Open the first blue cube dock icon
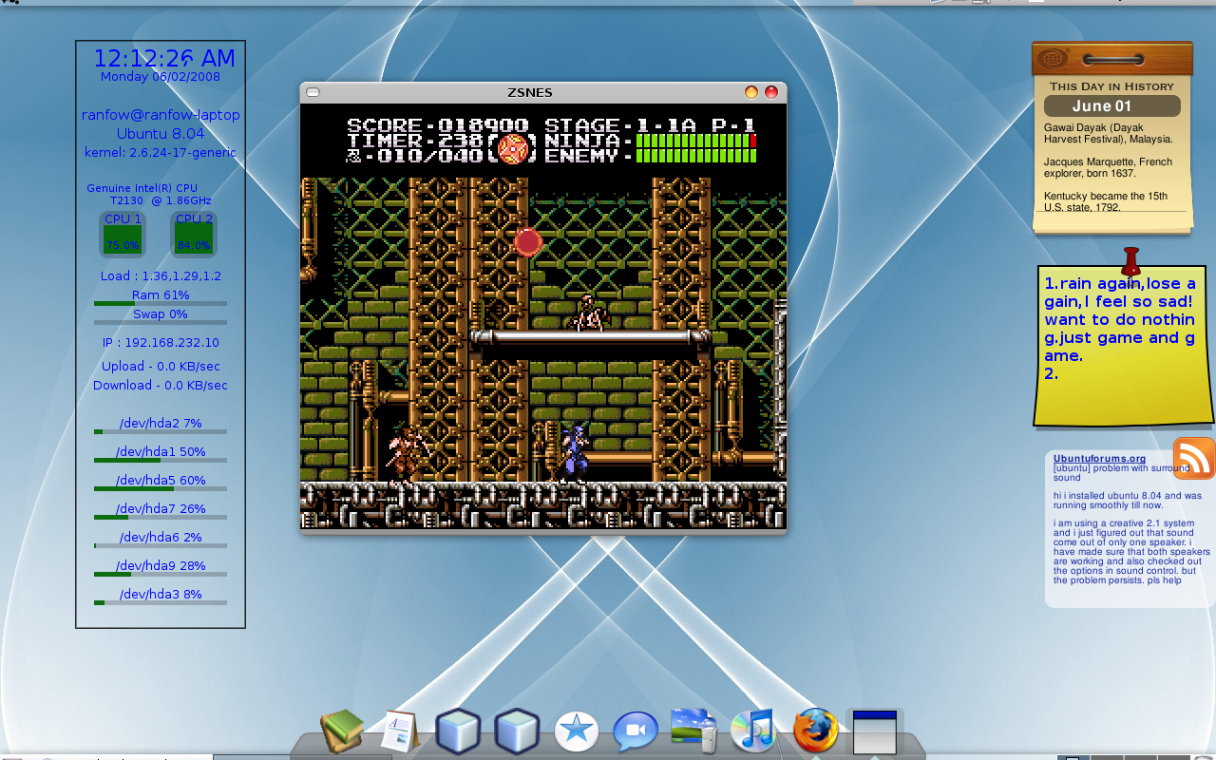 [x=458, y=731]
